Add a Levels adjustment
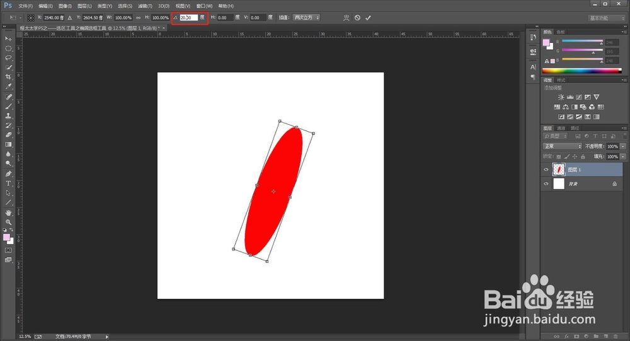630x341 pixels. pyautogui.click(x=570, y=97)
